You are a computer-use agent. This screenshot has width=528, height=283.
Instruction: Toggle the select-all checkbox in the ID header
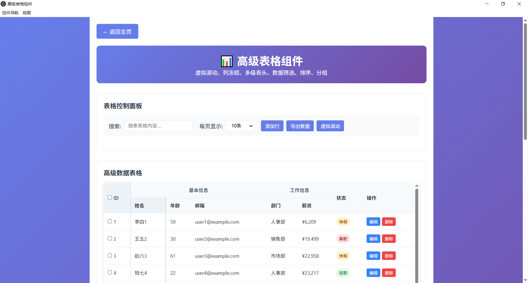[110, 197]
